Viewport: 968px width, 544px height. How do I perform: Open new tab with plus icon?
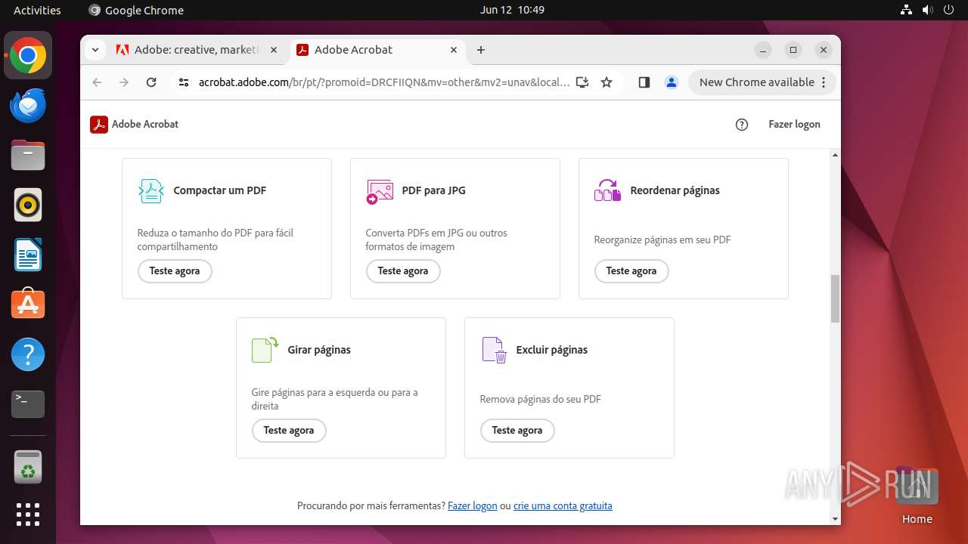coord(481,50)
